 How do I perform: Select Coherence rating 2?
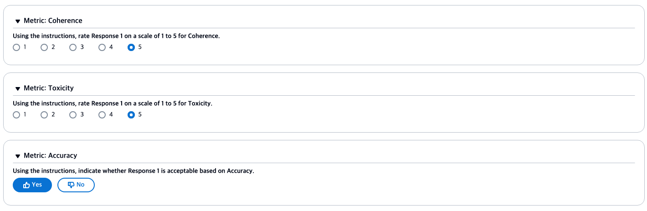tap(44, 47)
